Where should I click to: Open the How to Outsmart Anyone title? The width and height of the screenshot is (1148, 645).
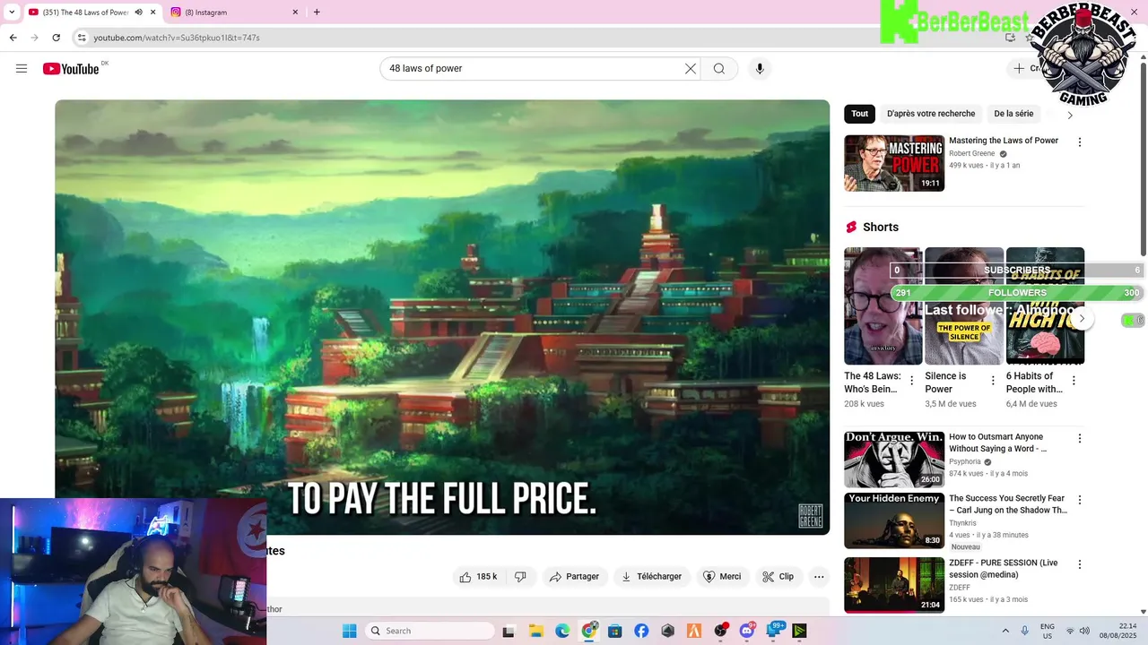tap(997, 443)
